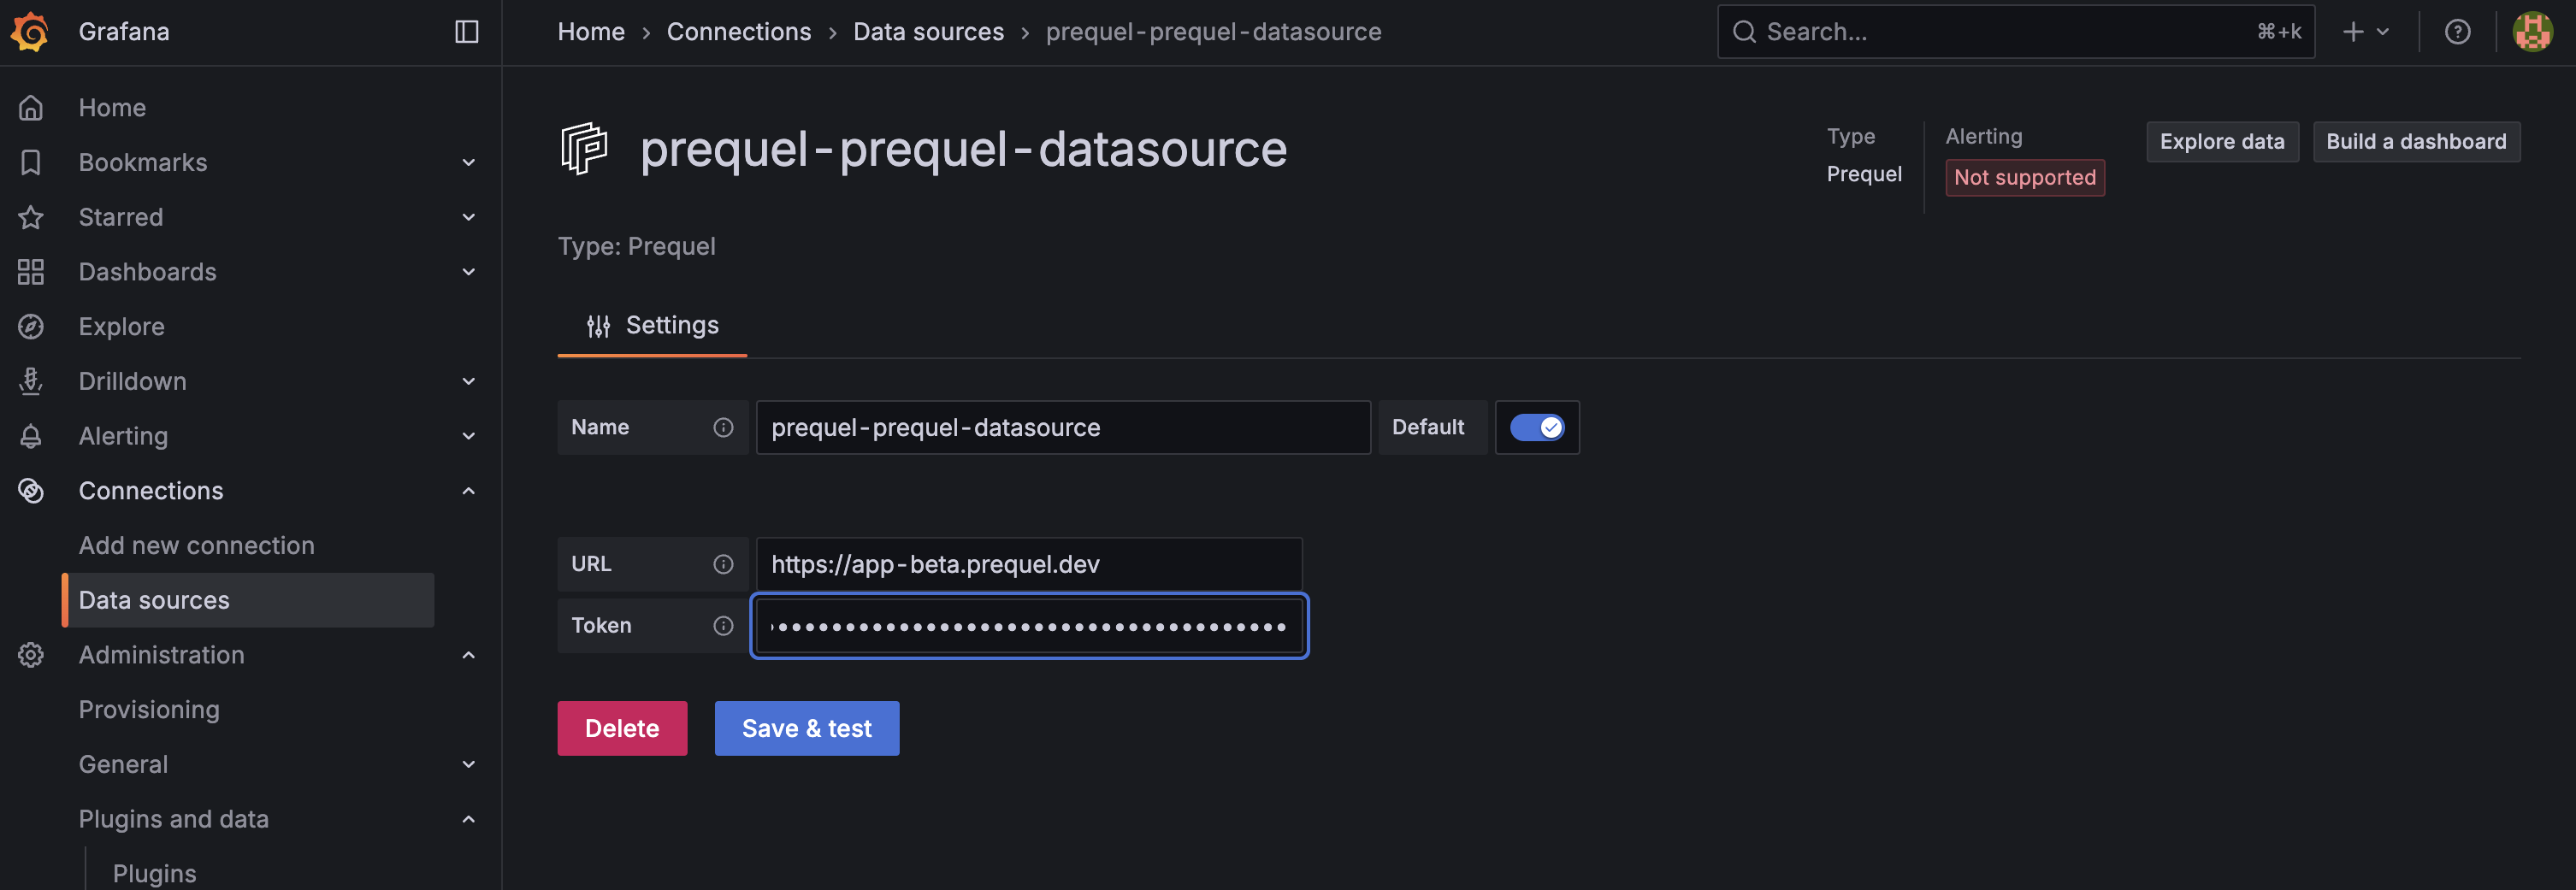Click the Settings sliders icon
Viewport: 2576px width, 890px height.
[x=598, y=326]
